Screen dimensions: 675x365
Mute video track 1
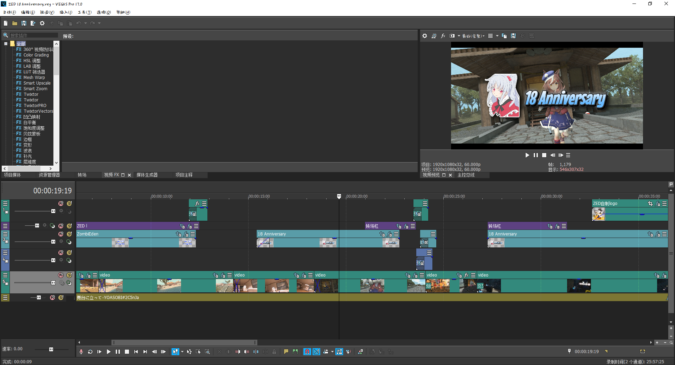(x=61, y=204)
